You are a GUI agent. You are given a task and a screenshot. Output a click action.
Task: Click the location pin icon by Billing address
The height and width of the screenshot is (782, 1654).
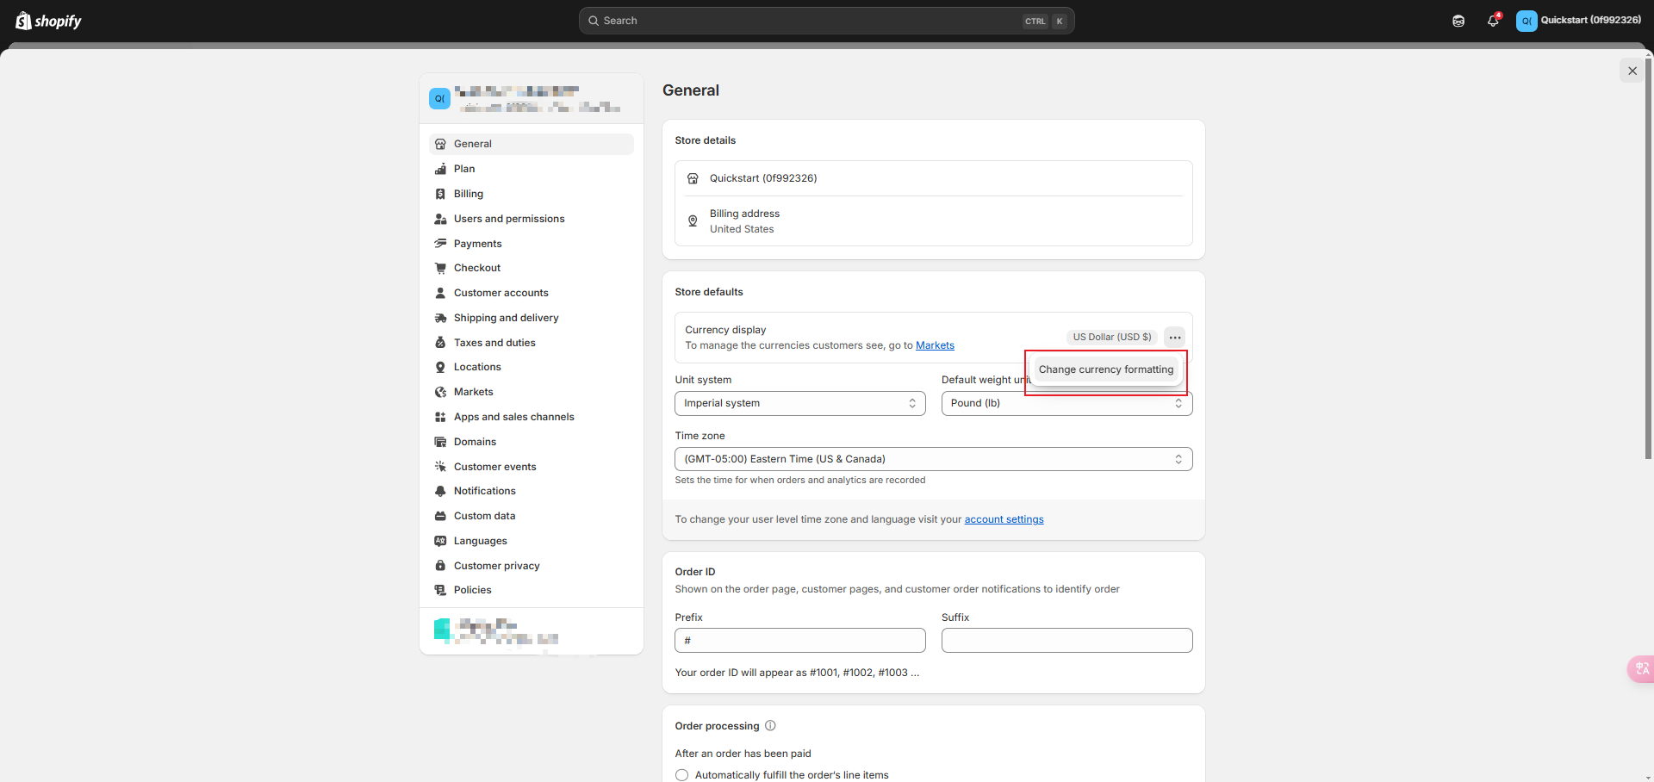coord(693,221)
